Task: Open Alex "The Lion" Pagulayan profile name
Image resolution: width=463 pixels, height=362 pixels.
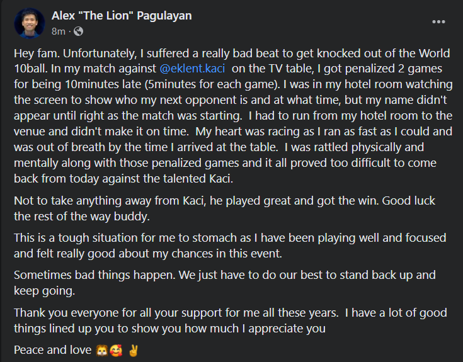Action: coord(122,16)
